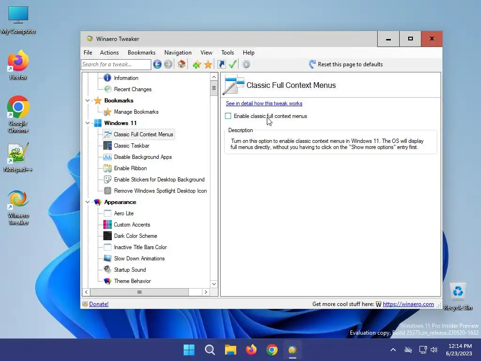Enable classic full context menus checkbox
This screenshot has height=361, width=481.
[228, 116]
